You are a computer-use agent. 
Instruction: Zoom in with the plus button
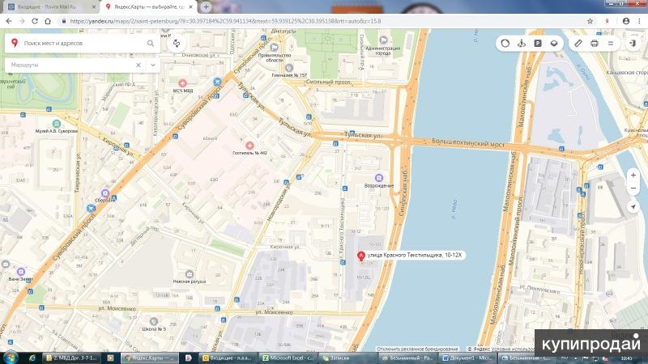(633, 174)
